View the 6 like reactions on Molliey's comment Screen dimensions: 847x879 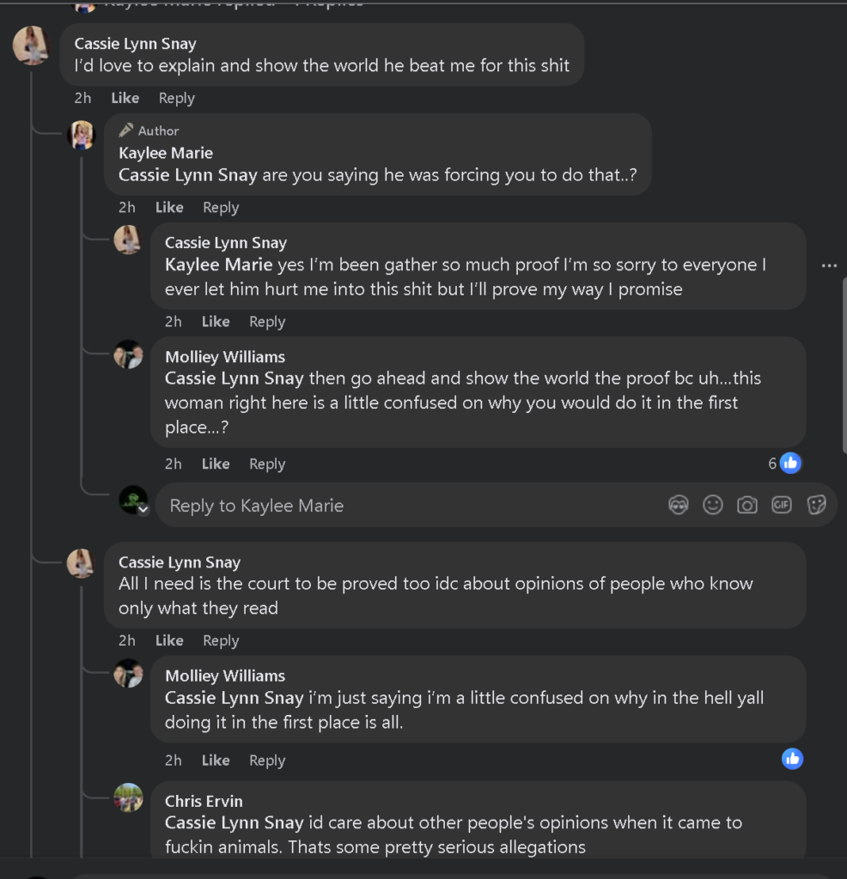click(x=783, y=464)
